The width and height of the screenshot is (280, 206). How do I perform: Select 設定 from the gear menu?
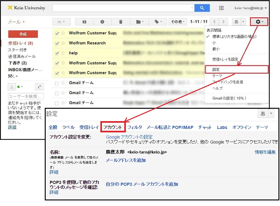pos(216,70)
